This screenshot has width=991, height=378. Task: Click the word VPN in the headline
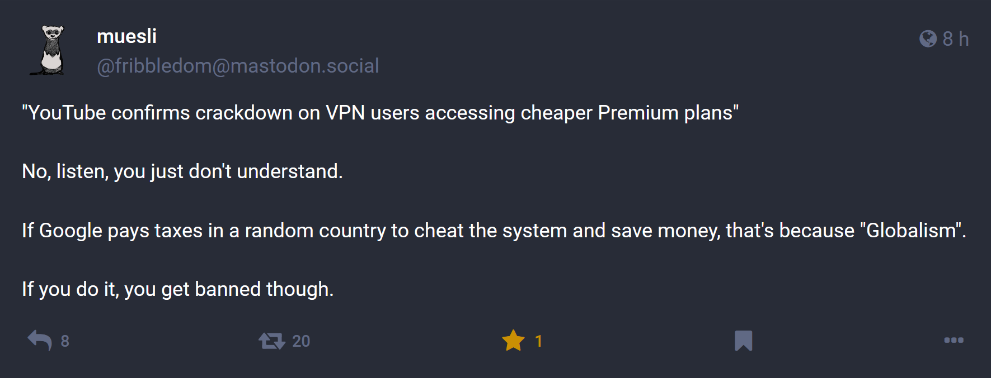pos(345,113)
